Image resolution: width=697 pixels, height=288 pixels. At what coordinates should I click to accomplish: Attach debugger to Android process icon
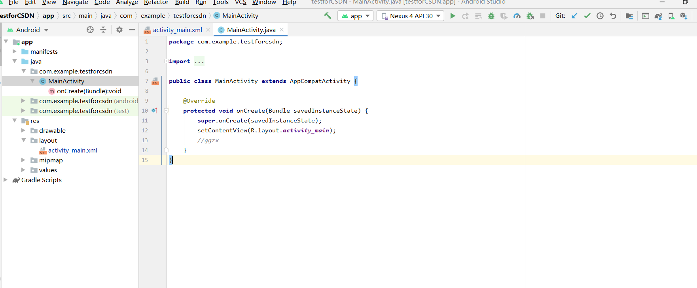[530, 16]
